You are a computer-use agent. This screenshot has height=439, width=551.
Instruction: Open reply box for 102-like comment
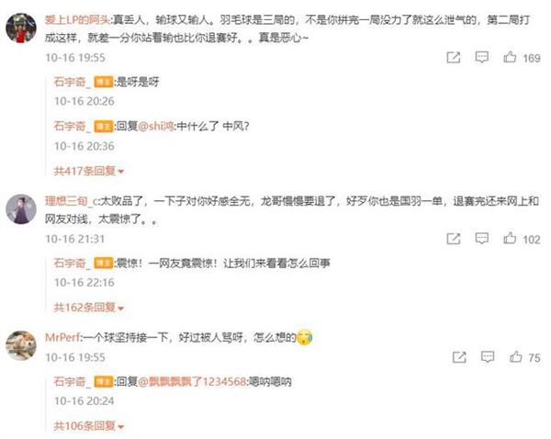pyautogui.click(x=481, y=239)
